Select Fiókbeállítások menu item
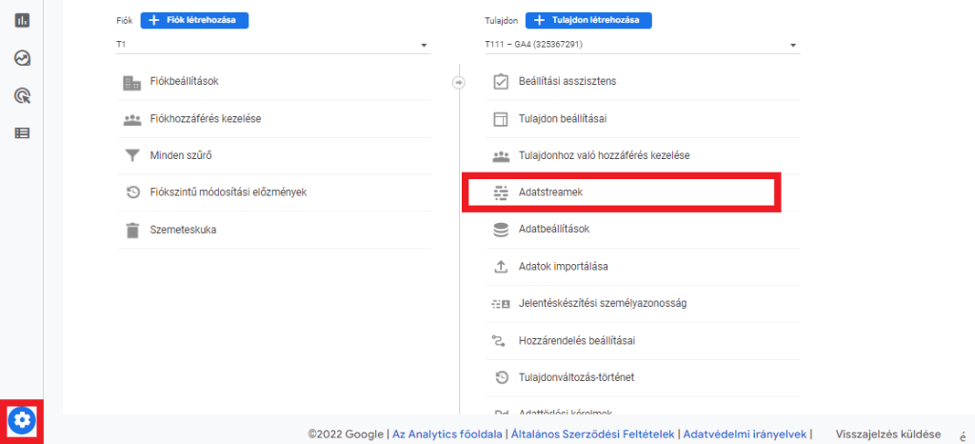This screenshot has width=975, height=444. [x=185, y=82]
